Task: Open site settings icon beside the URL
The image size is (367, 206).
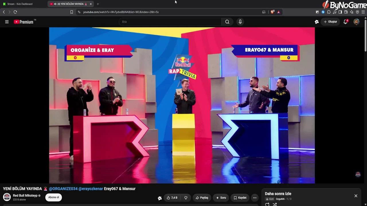Action: 79,12
